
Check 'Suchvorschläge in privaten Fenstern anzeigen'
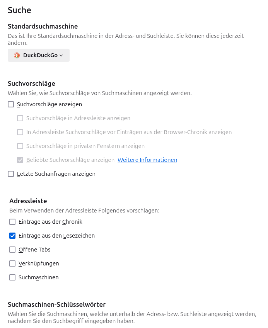pos(20,146)
